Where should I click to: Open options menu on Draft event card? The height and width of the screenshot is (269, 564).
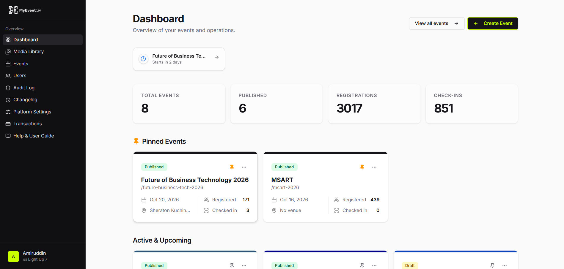click(x=505, y=265)
